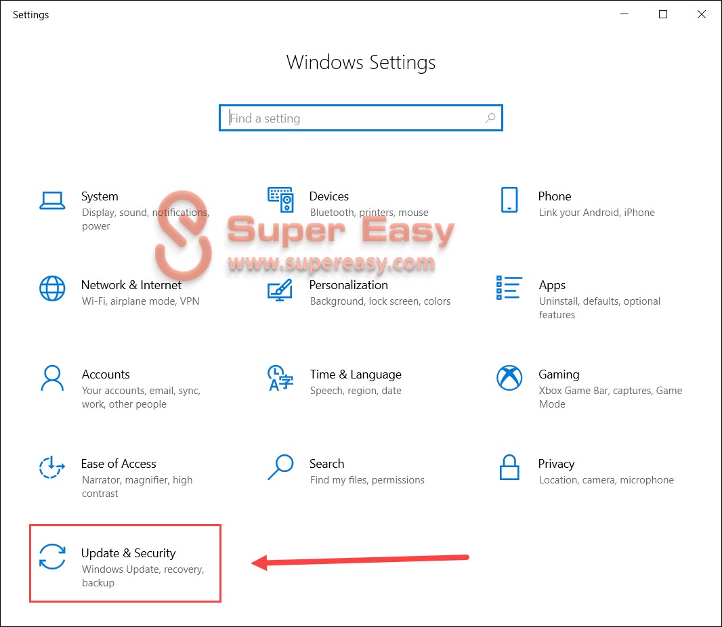Click 'Background, lock screen, colors' text
The width and height of the screenshot is (722, 627).
click(381, 301)
